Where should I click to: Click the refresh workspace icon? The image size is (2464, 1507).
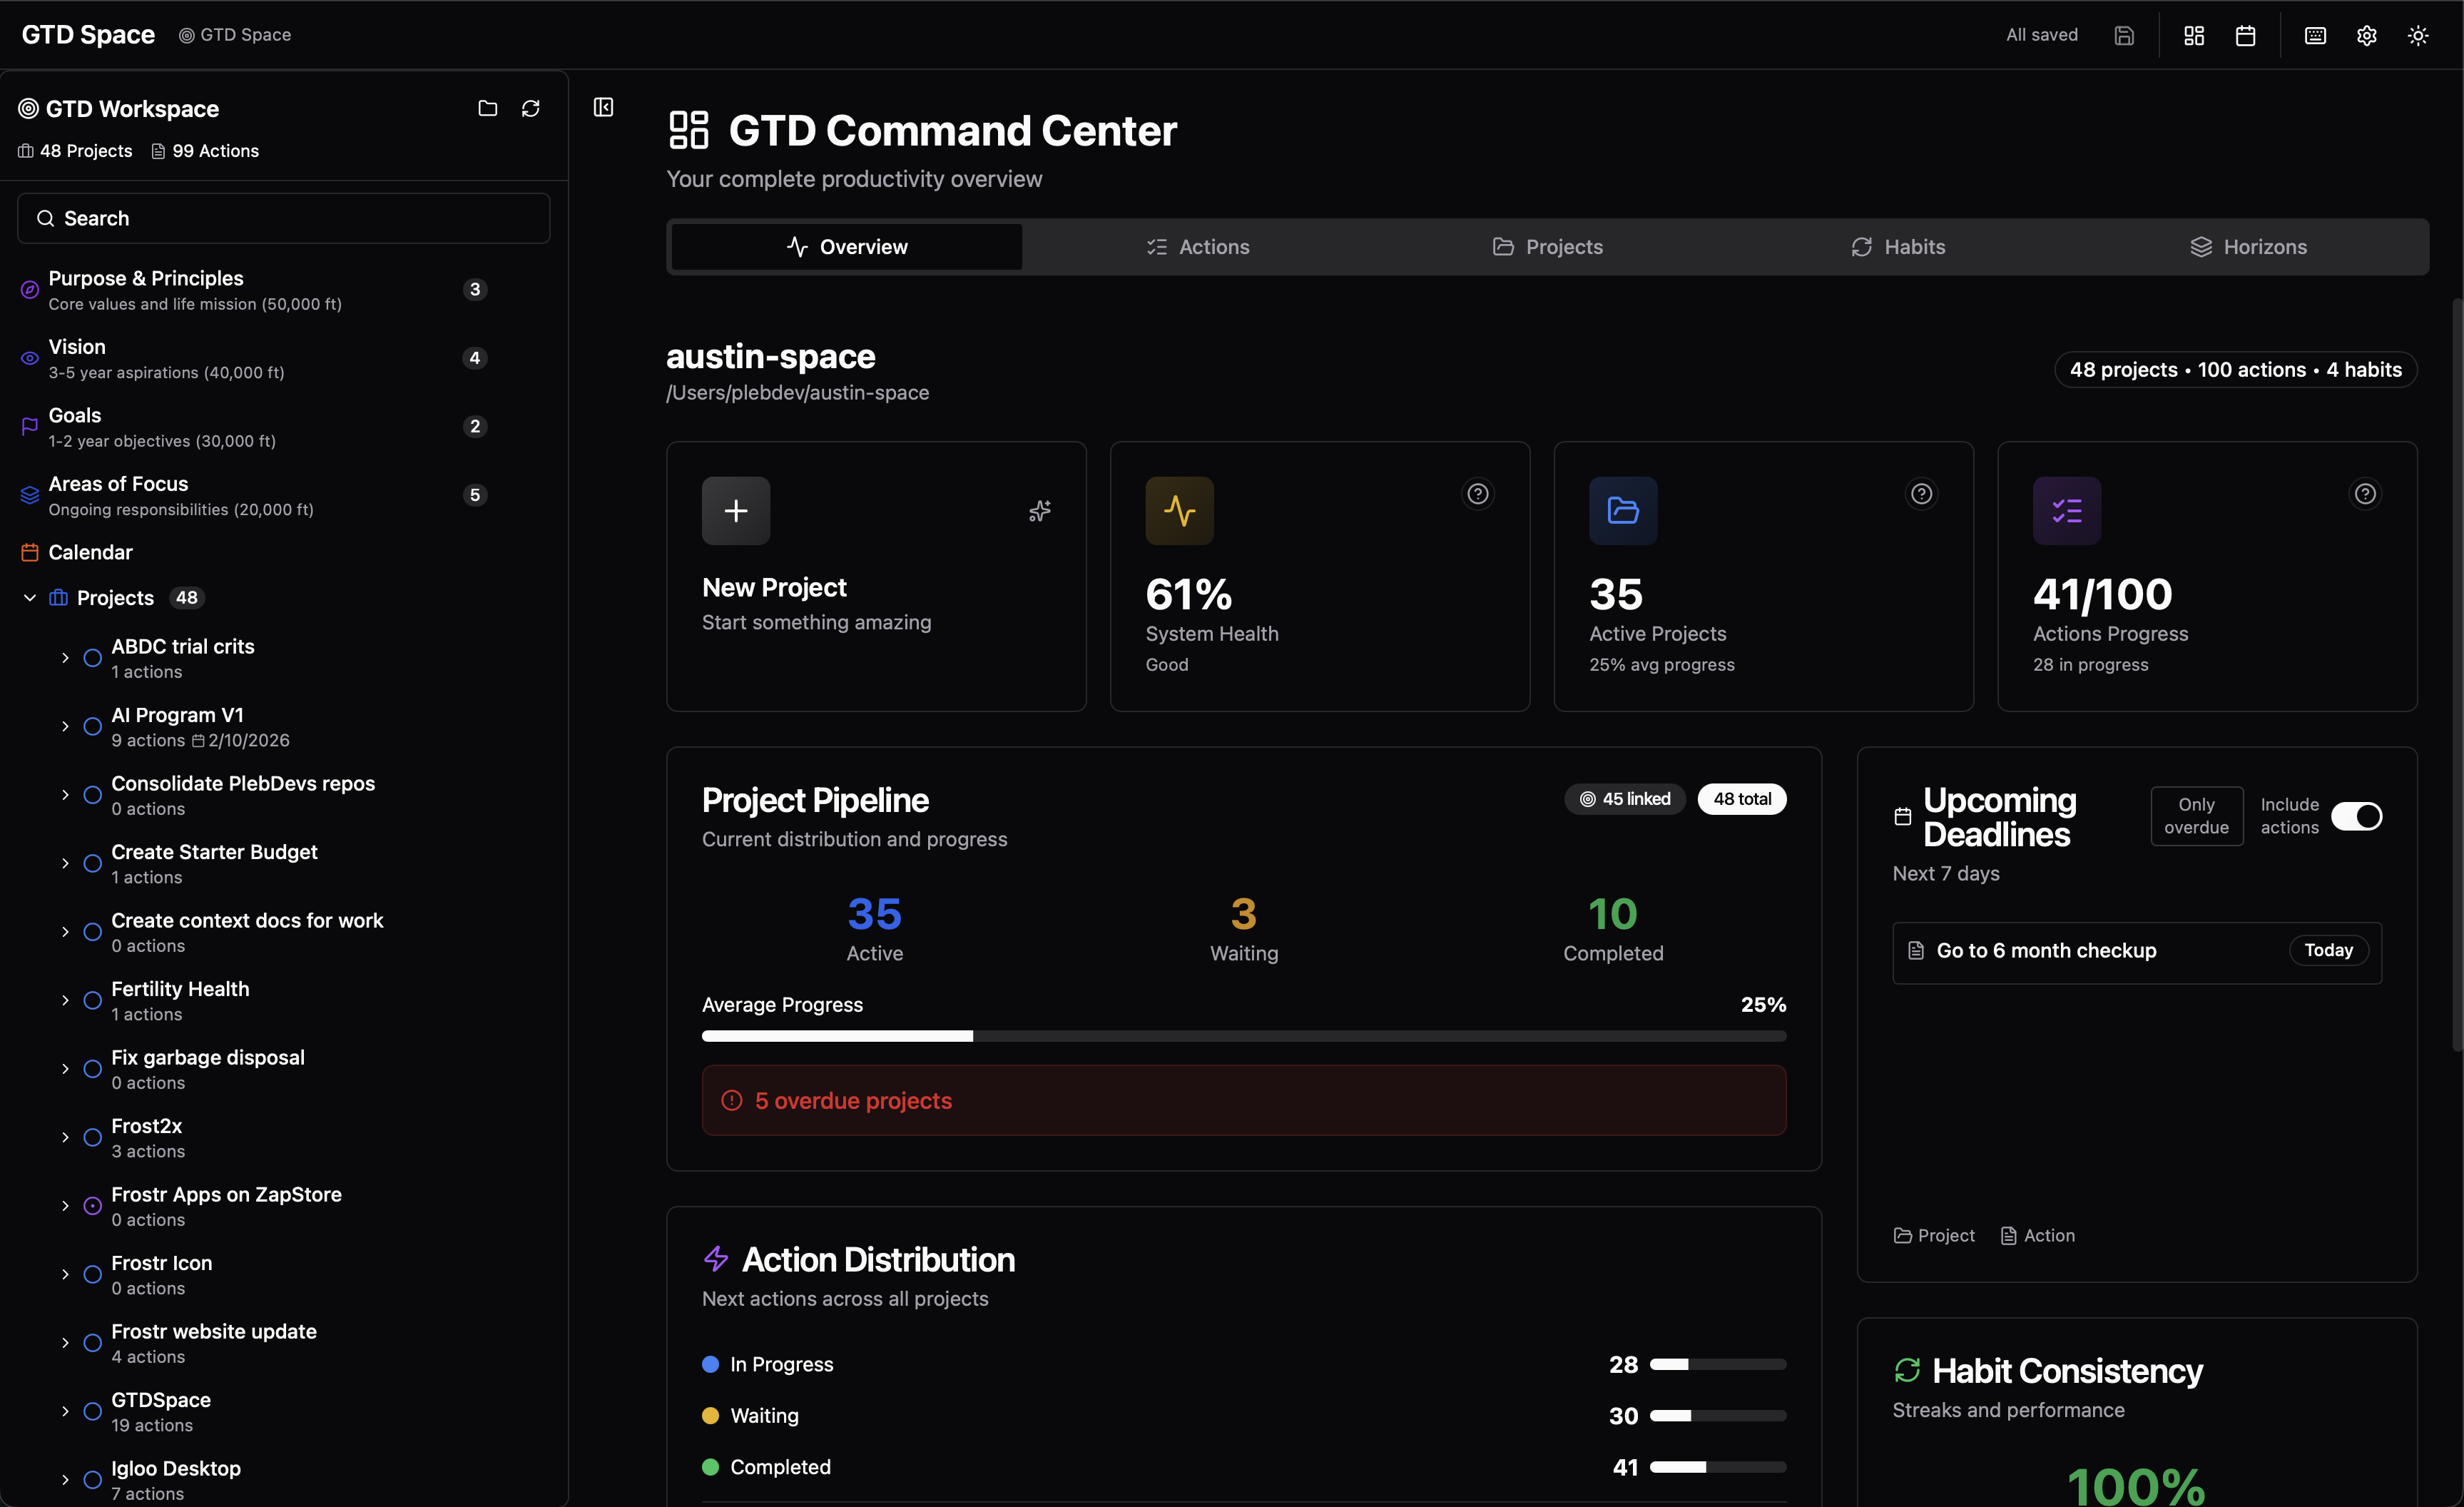pos(531,108)
